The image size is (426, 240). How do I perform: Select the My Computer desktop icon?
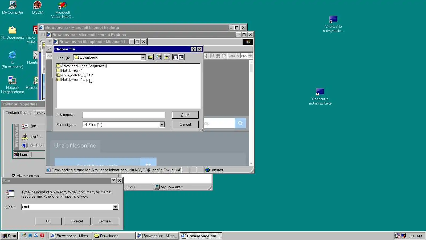click(13, 7)
